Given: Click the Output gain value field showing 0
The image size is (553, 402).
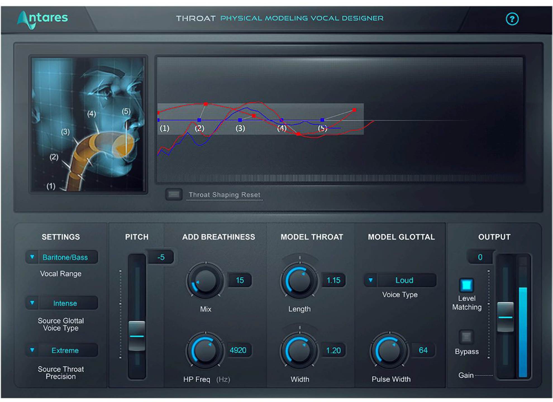Looking at the screenshot, I should pos(480,257).
